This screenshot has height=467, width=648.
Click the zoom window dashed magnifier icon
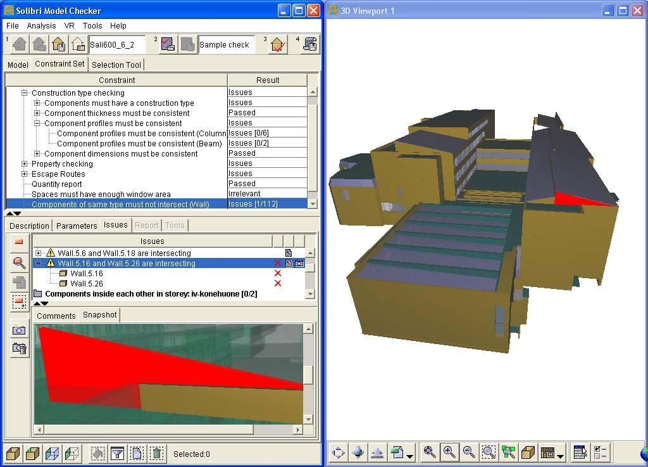tap(489, 452)
